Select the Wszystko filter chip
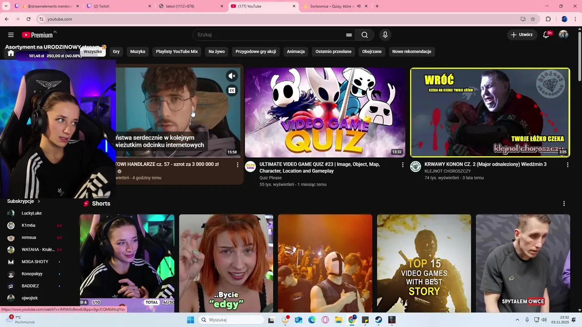Screen dimensions: 582x327 (93, 51)
